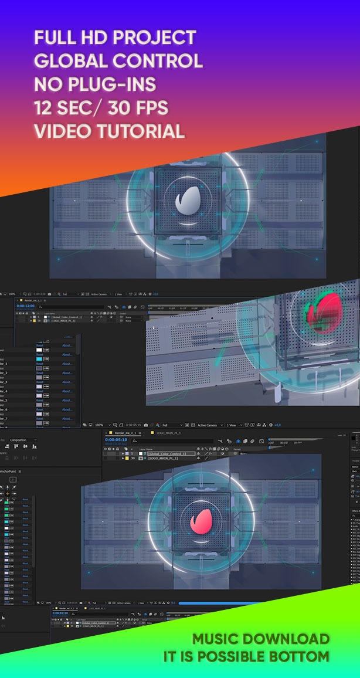Viewport: 360px width, 678px height.
Task: Toggle shy switch of Global_Color_Control_1 in 0:00:05:19 timeline
Action: (198, 453)
